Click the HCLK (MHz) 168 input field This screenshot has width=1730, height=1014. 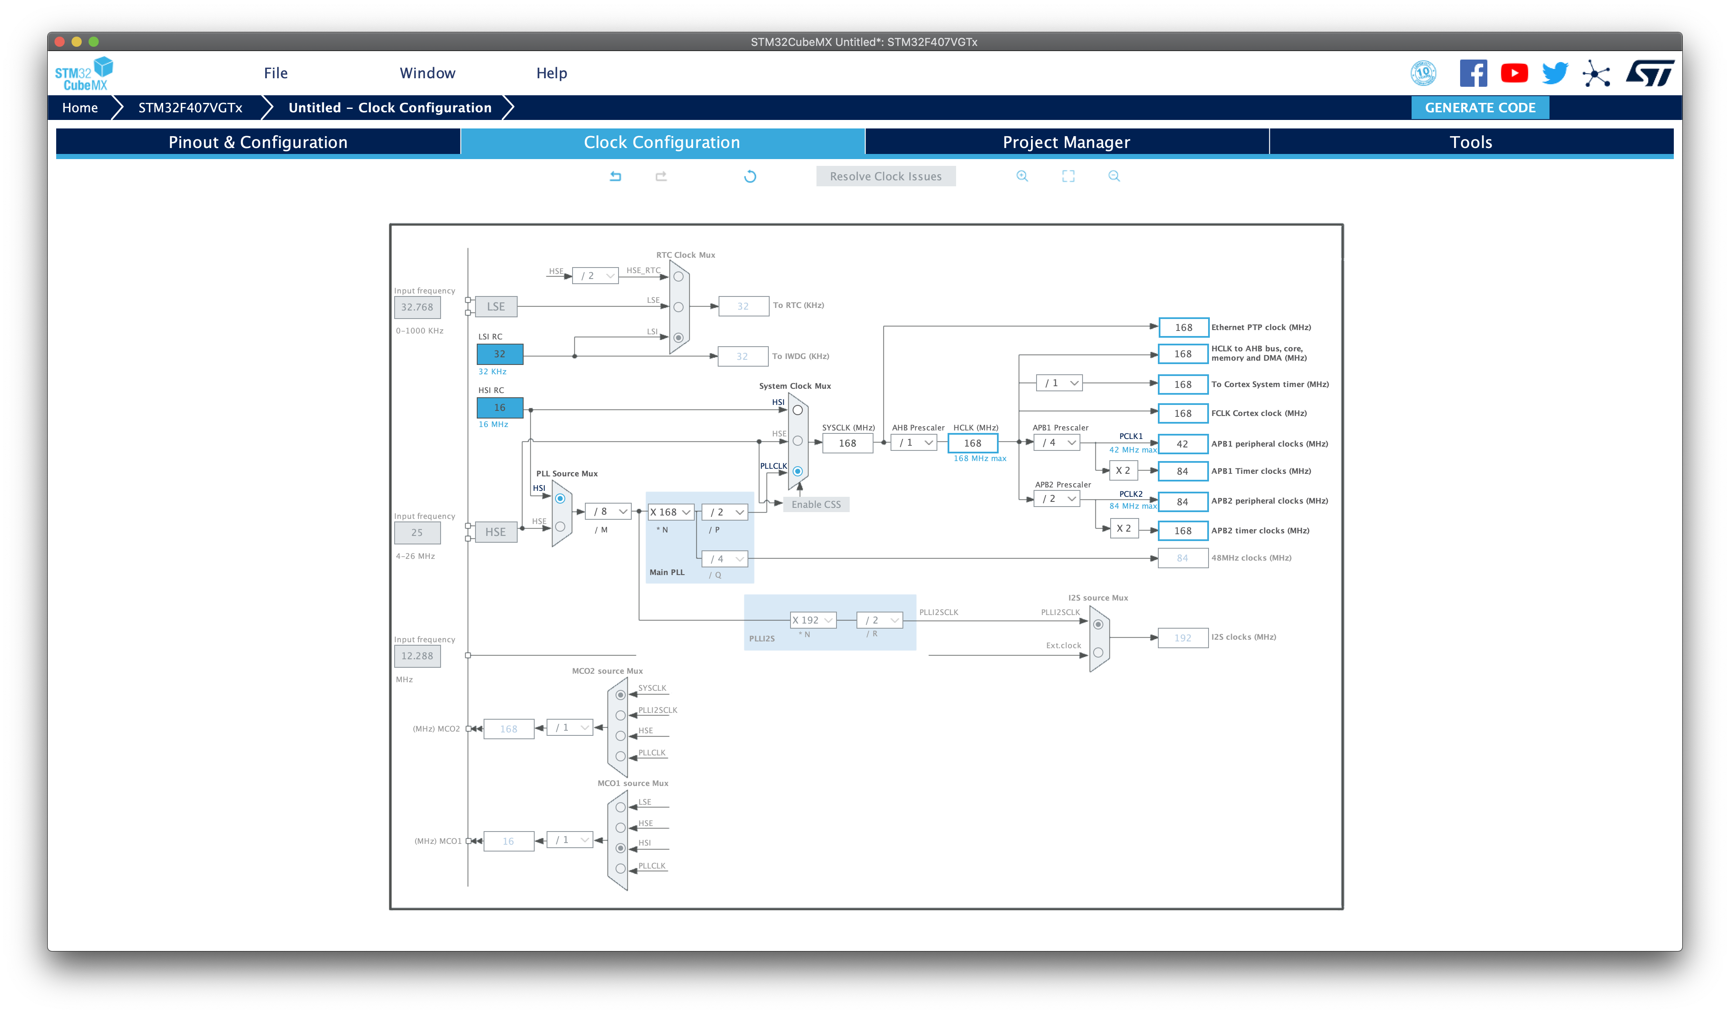972,443
